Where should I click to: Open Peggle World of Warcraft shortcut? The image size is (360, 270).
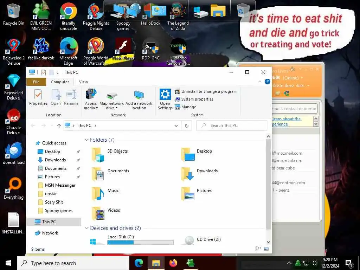pos(96,51)
